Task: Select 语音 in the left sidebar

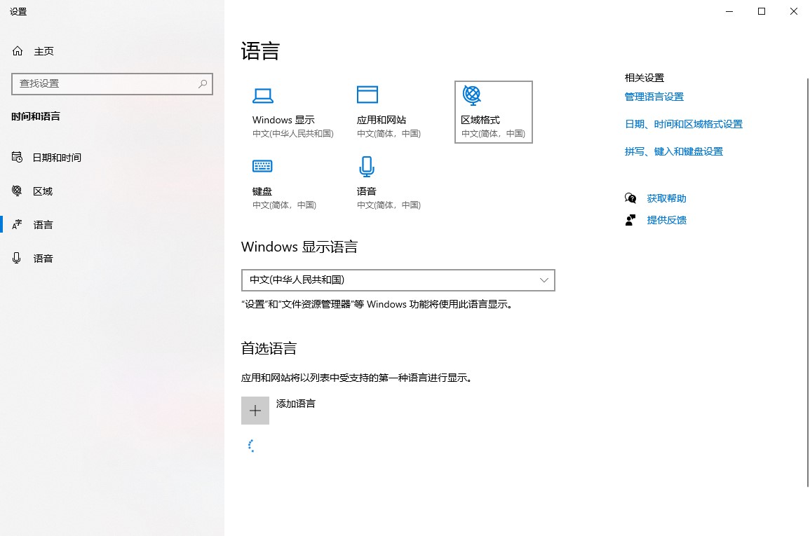Action: coord(43,259)
